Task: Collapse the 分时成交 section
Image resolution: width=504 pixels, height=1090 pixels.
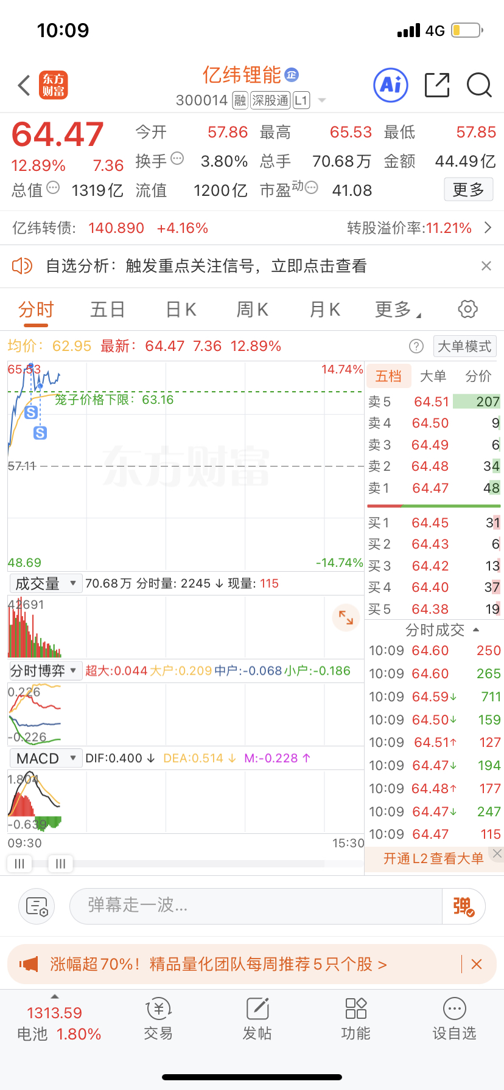Action: tap(476, 630)
